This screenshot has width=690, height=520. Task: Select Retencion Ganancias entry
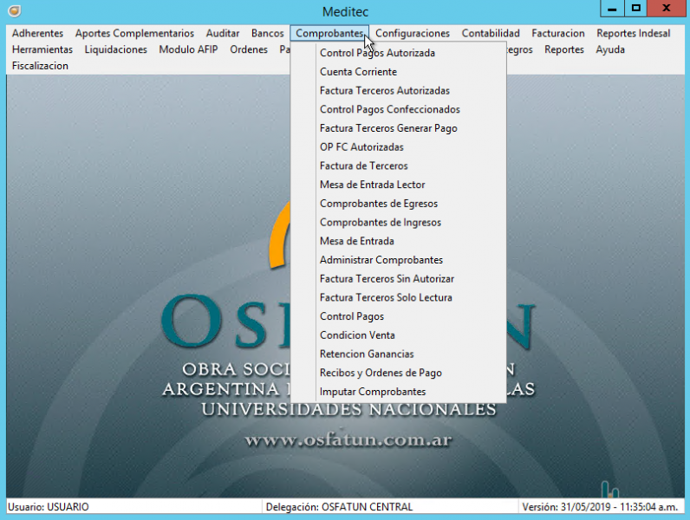[399, 354]
